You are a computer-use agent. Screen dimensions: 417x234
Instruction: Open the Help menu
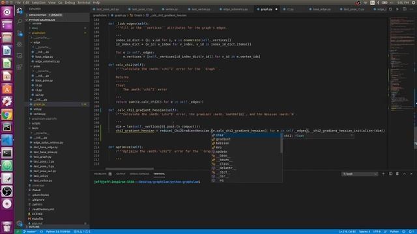coord(96,3)
